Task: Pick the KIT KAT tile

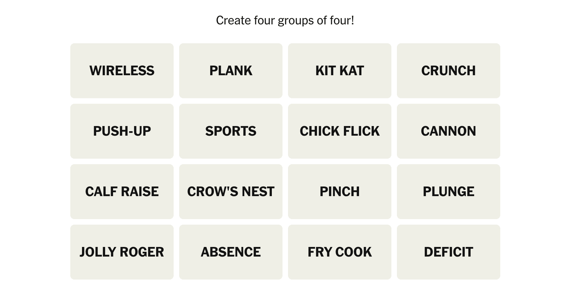Action: click(x=340, y=71)
